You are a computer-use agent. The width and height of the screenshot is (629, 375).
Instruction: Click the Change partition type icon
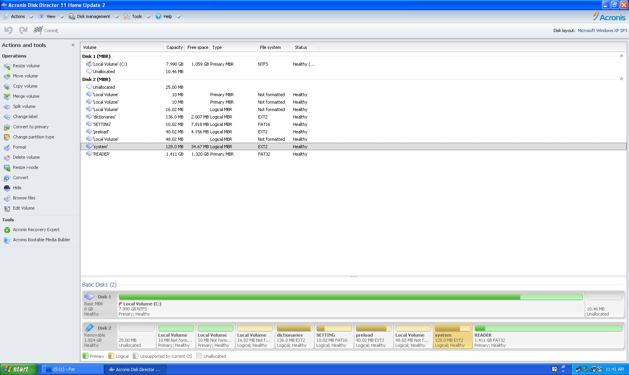point(7,137)
